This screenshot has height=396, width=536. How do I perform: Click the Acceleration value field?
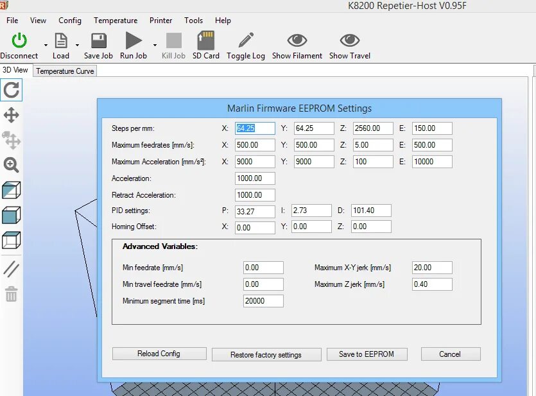tap(255, 178)
